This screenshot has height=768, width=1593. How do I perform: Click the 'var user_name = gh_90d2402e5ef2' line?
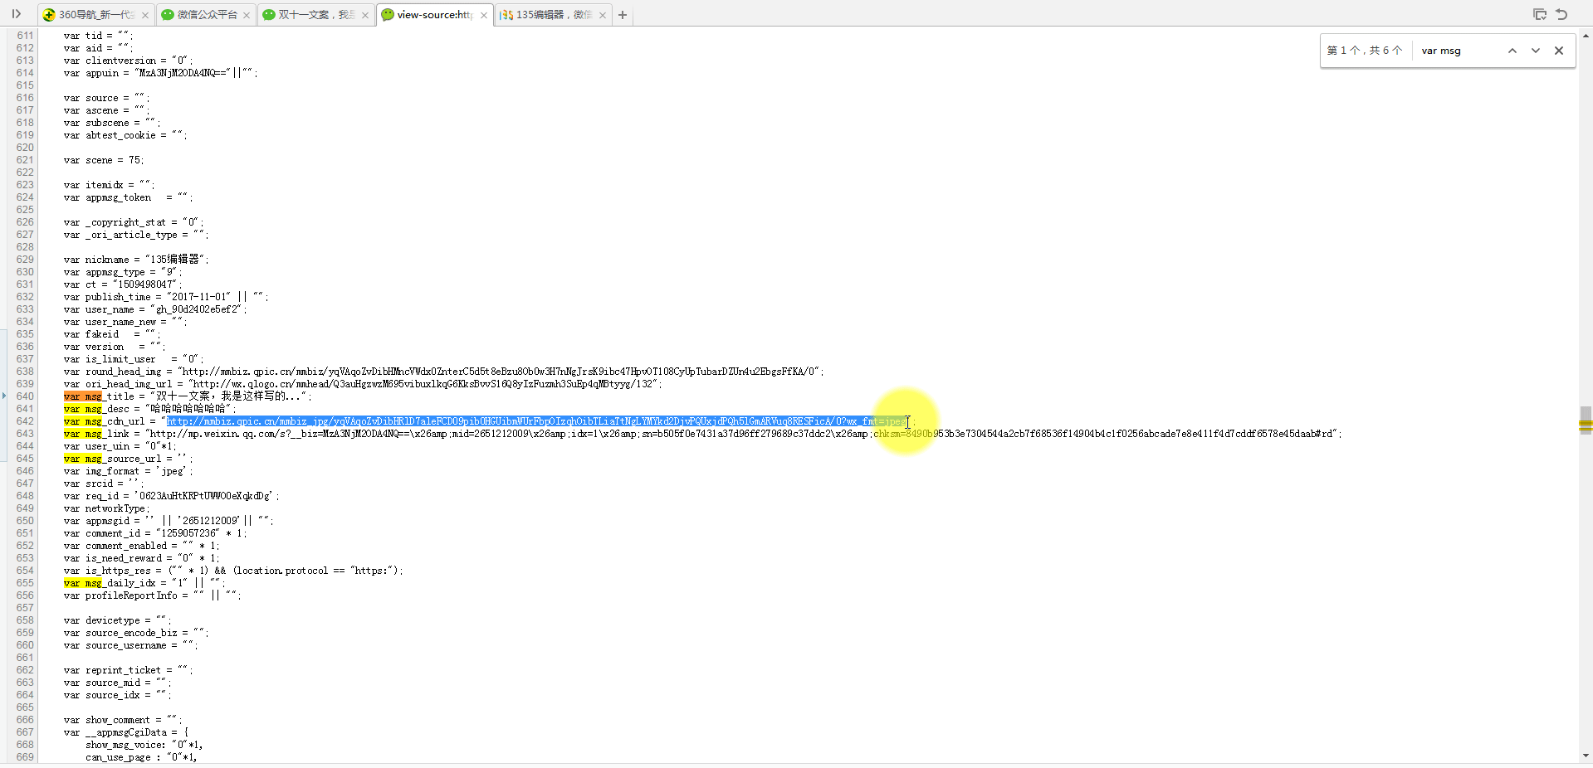click(155, 309)
